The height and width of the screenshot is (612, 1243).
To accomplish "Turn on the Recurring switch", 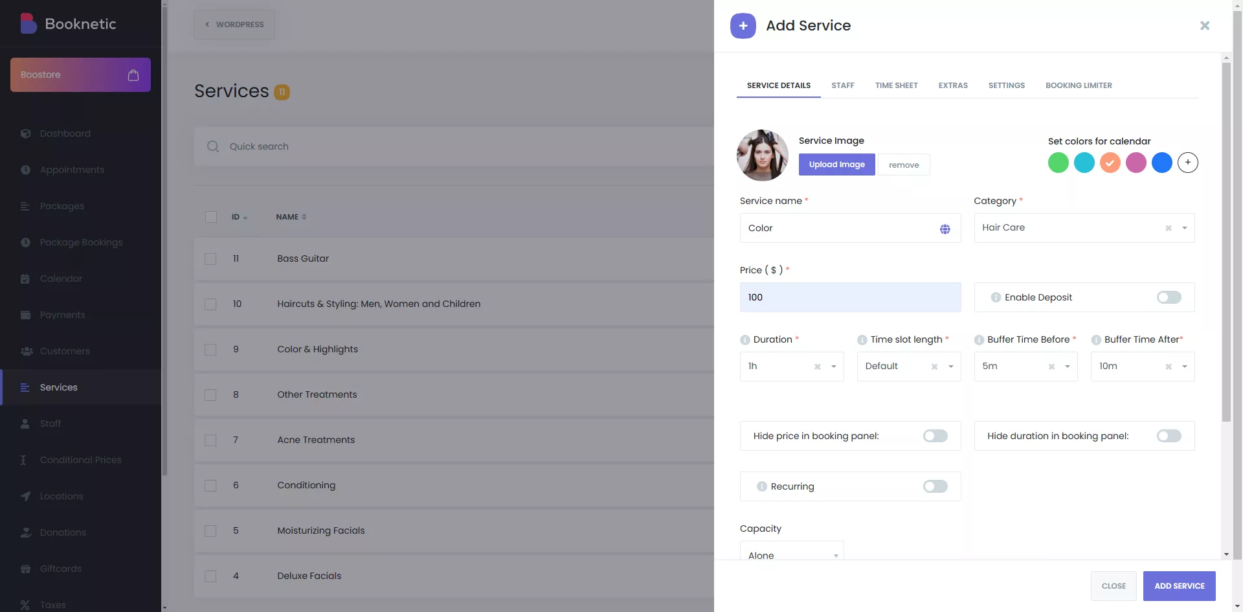I will (935, 486).
